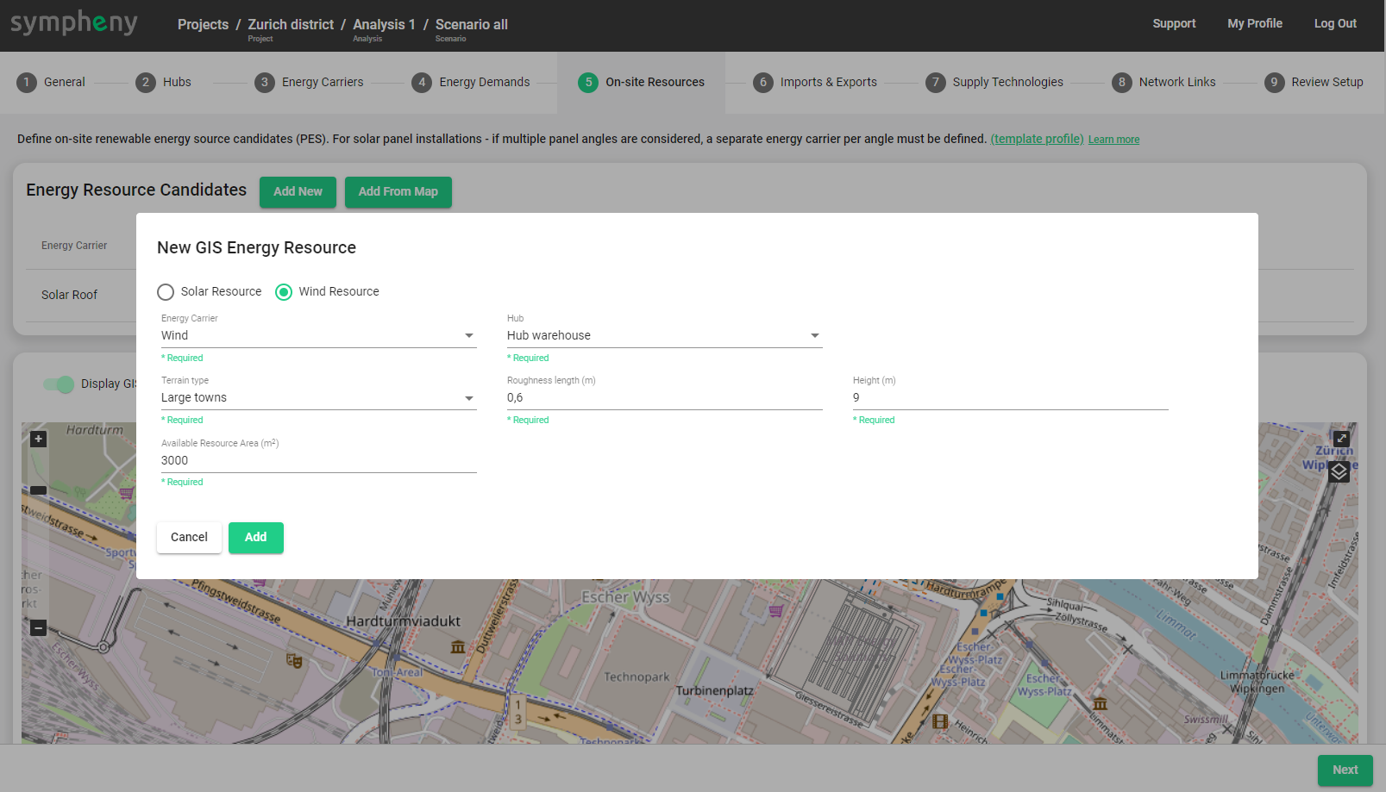Click step 7 Supply Technologies number icon
Screen dimensions: 1386x792
[935, 83]
